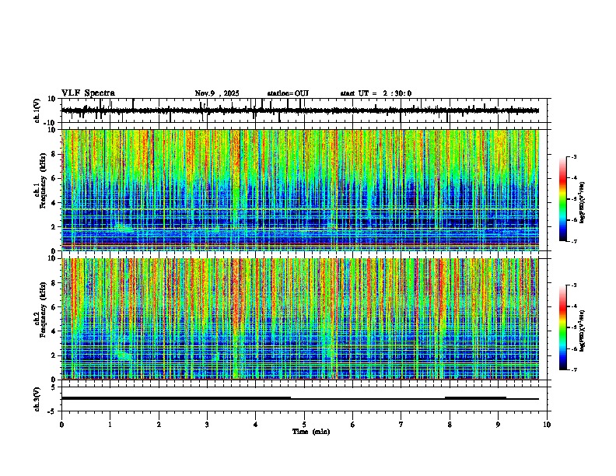Click the ch.1 spectrogram colorbar

pyautogui.click(x=563, y=199)
